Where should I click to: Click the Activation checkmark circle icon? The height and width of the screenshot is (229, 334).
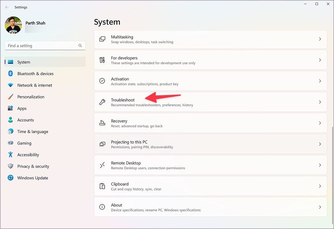click(x=102, y=81)
